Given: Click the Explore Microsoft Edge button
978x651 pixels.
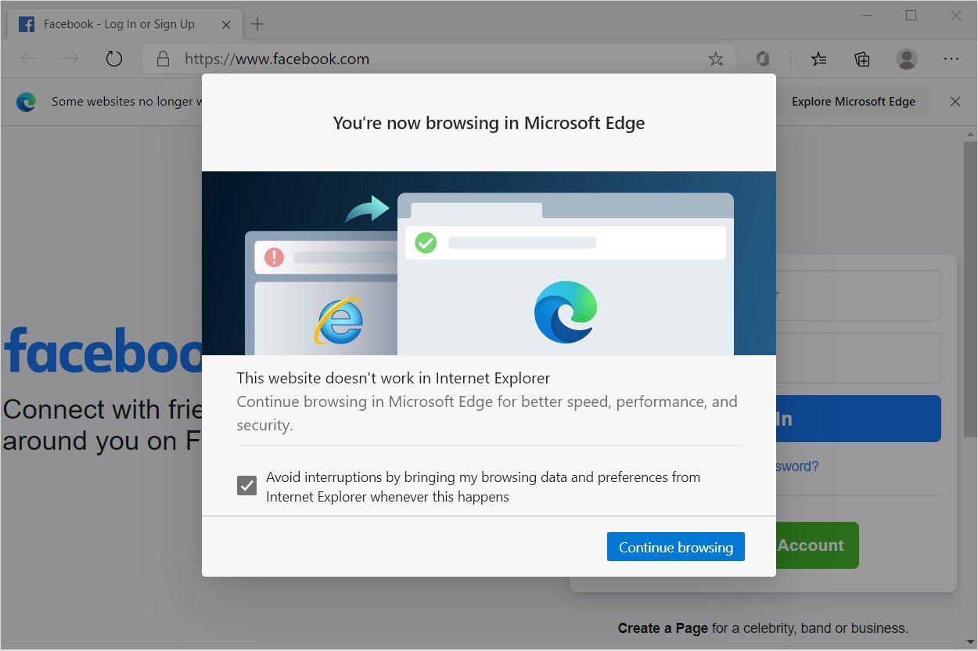Looking at the screenshot, I should [854, 101].
